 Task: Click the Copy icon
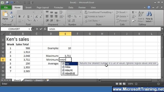click(12, 16)
